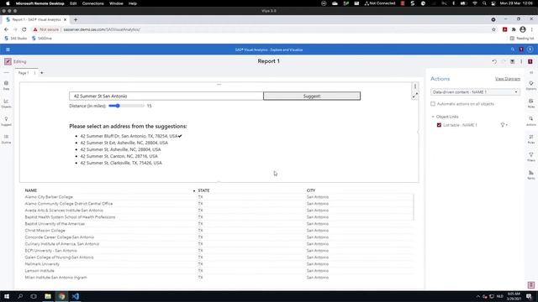Toggle the Editing pencil icon
Image resolution: width=538 pixels, height=302 pixels.
[x=8, y=61]
